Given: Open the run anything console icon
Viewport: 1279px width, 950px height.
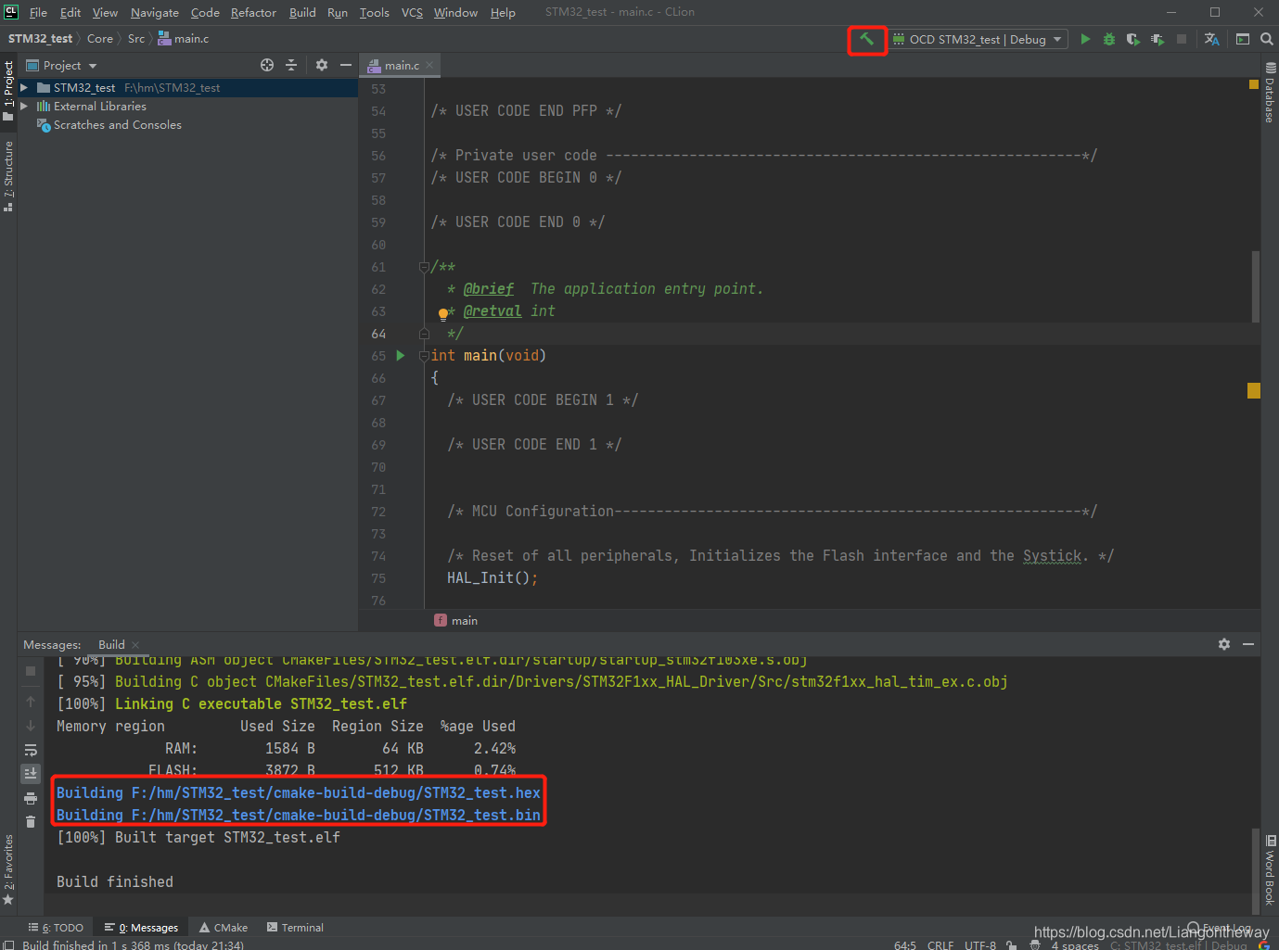Looking at the screenshot, I should point(1243,39).
